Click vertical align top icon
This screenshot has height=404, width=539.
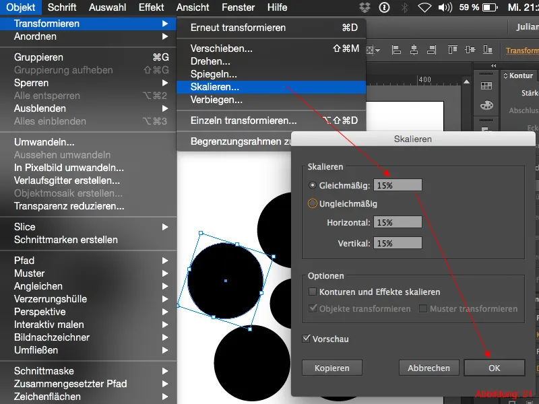coord(453,50)
